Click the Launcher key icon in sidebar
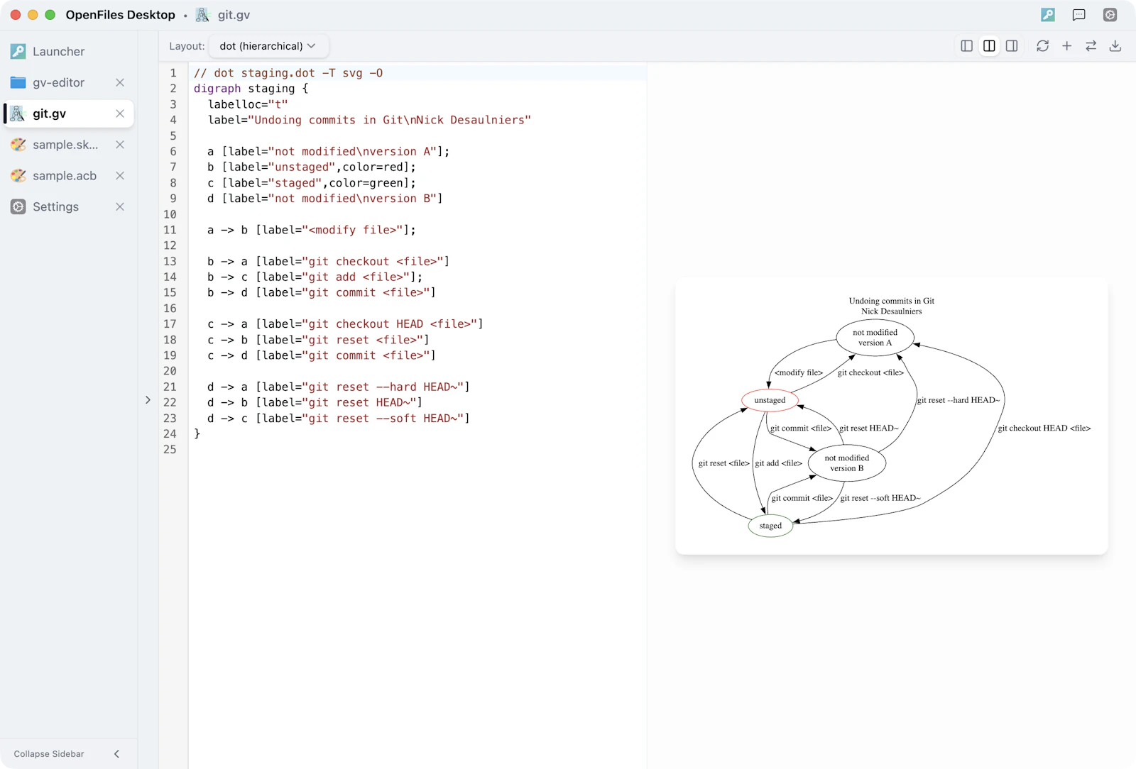This screenshot has height=769, width=1136. [x=18, y=51]
